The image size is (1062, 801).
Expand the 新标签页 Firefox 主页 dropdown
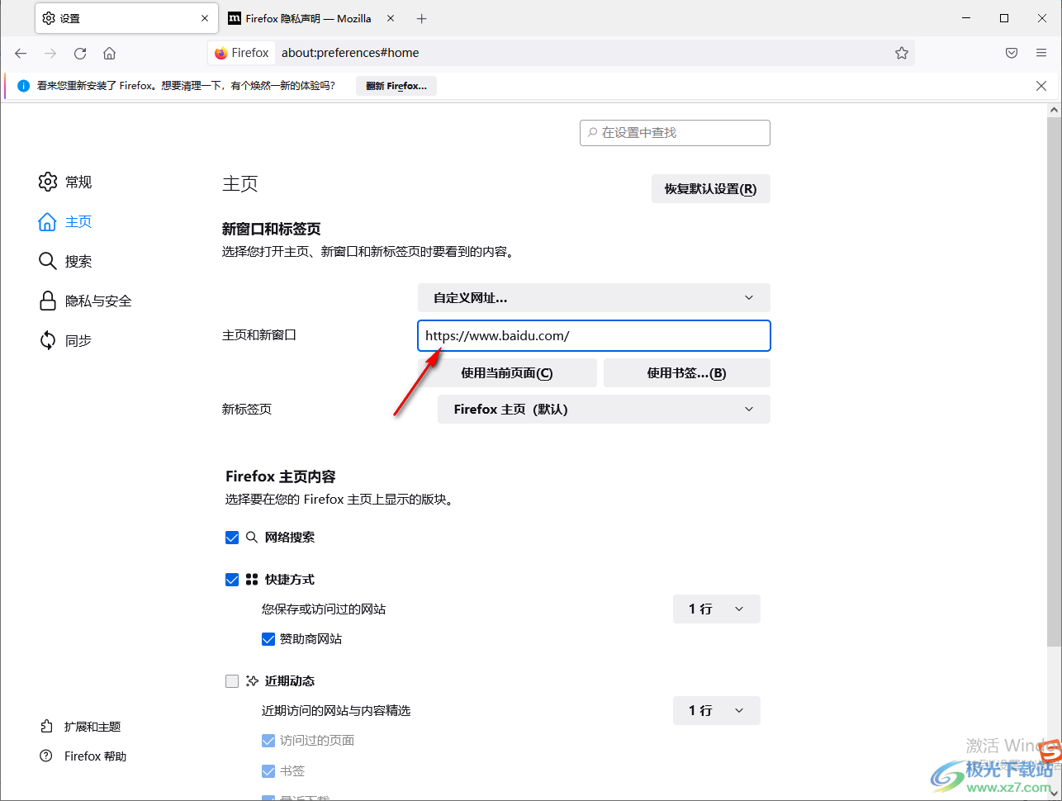point(604,410)
